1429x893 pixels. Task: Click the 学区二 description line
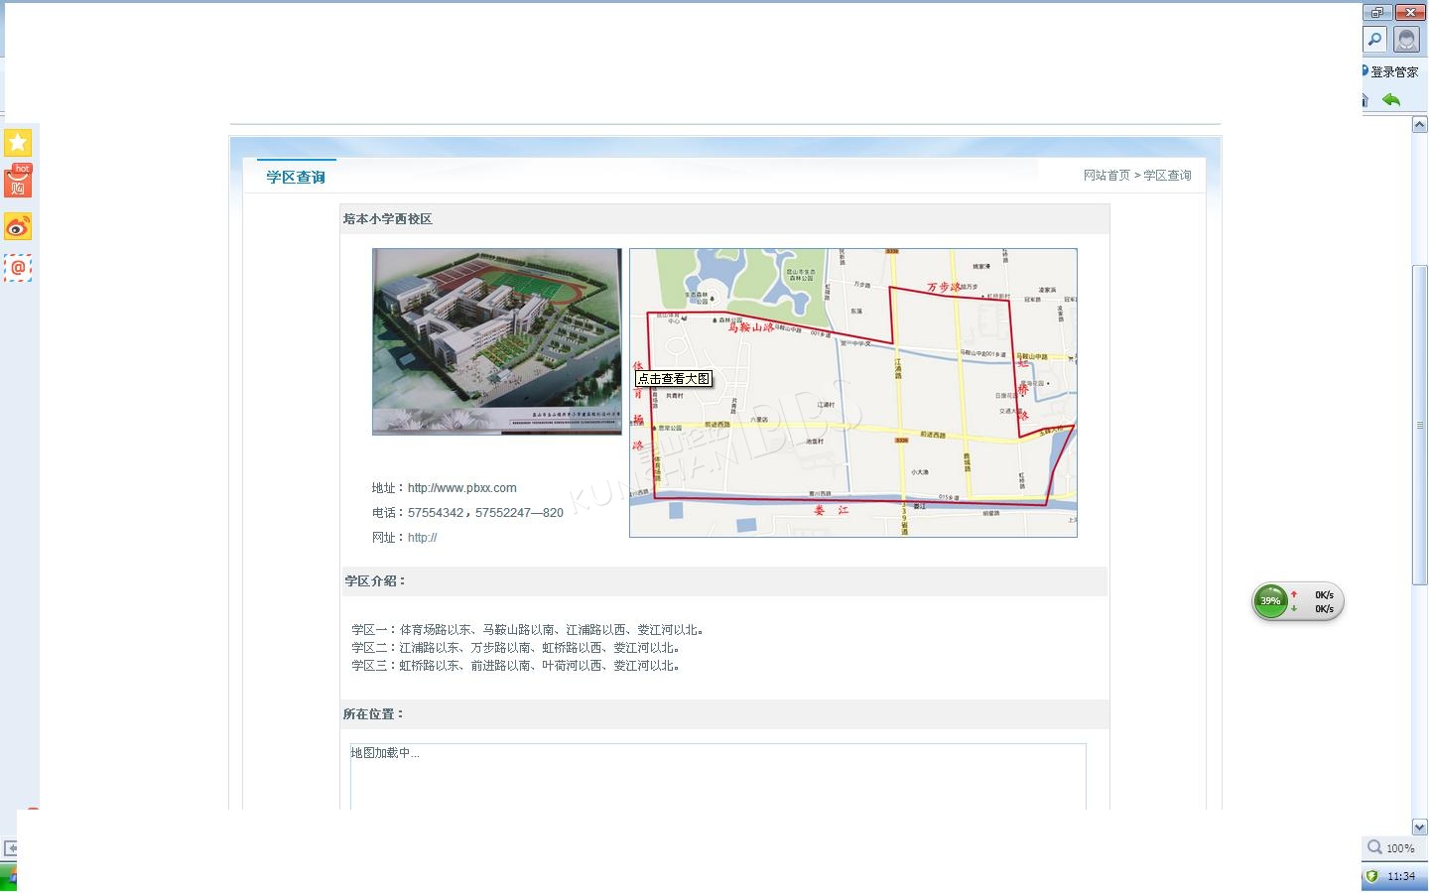[518, 648]
